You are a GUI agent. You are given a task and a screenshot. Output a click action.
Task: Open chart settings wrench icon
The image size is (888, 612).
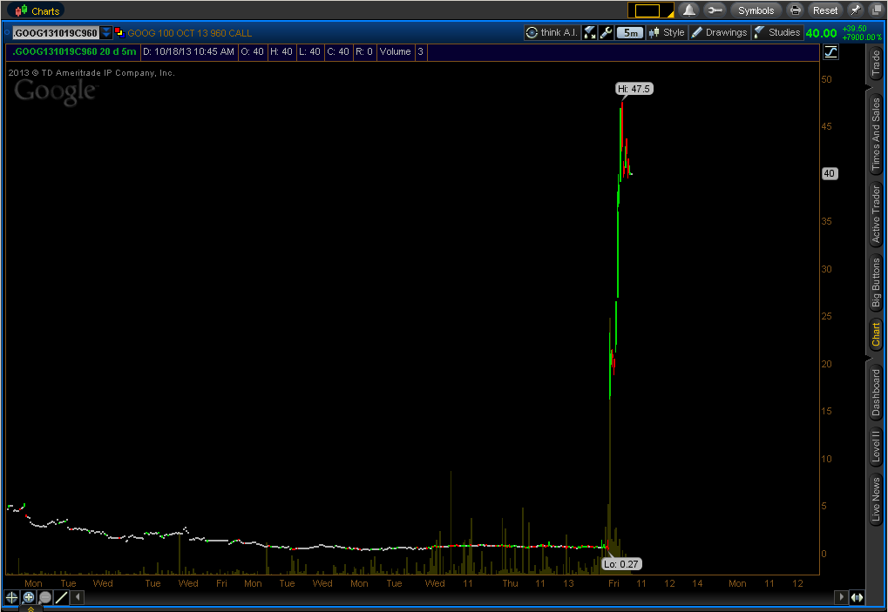point(606,33)
